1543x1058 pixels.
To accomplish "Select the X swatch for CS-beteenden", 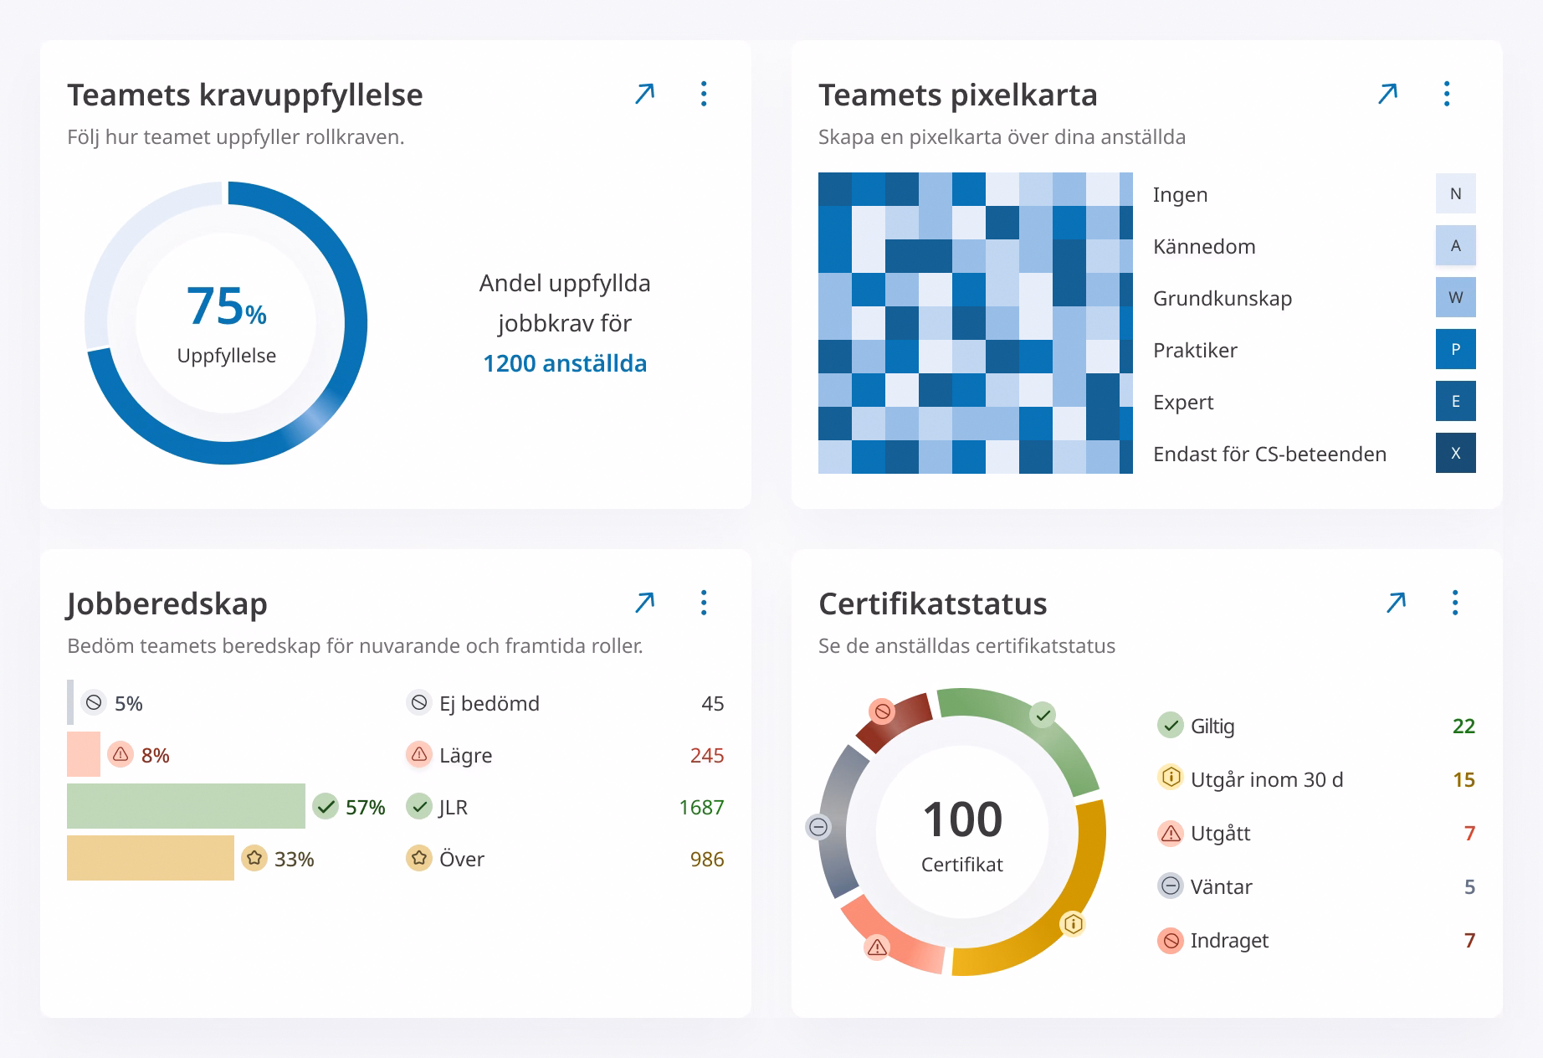I will coord(1456,453).
